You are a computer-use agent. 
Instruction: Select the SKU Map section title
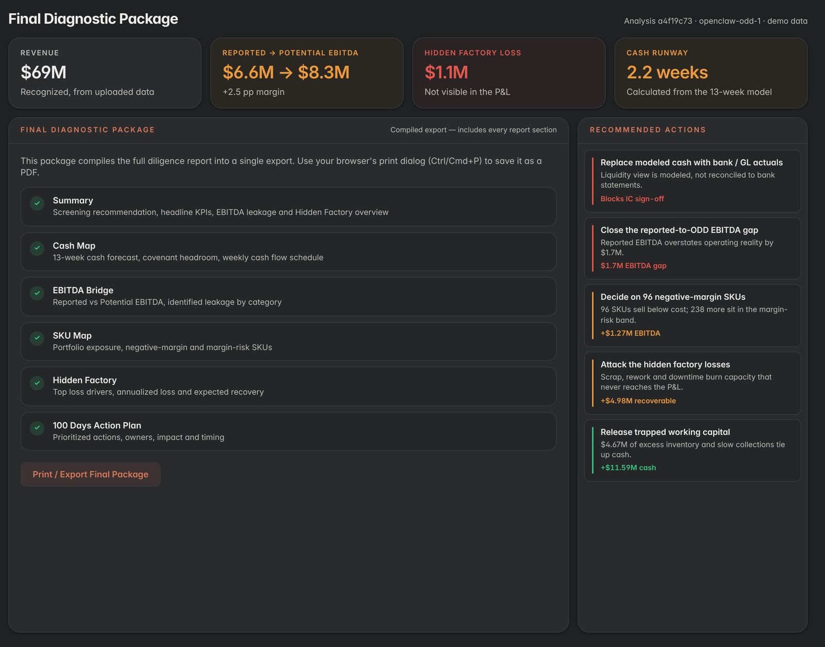coord(72,336)
